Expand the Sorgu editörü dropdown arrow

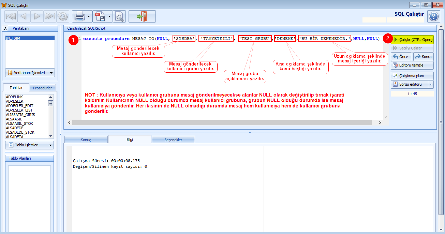[431, 84]
